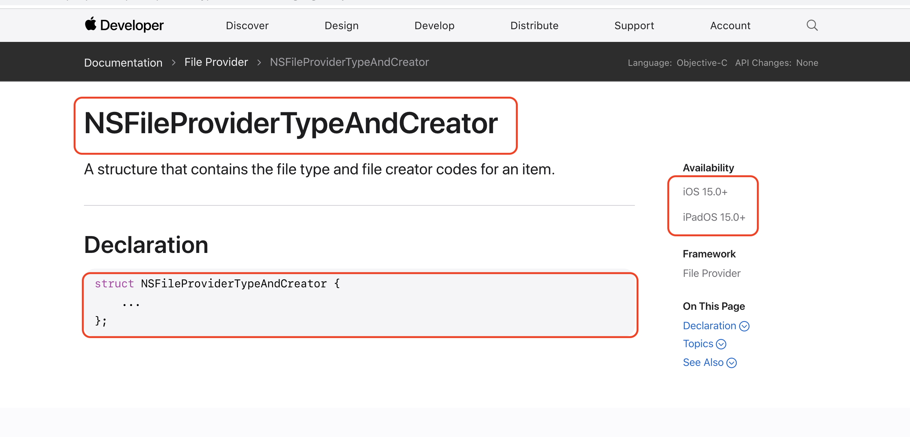Jump to the Topics section link
Image resolution: width=910 pixels, height=437 pixels.
(x=698, y=344)
